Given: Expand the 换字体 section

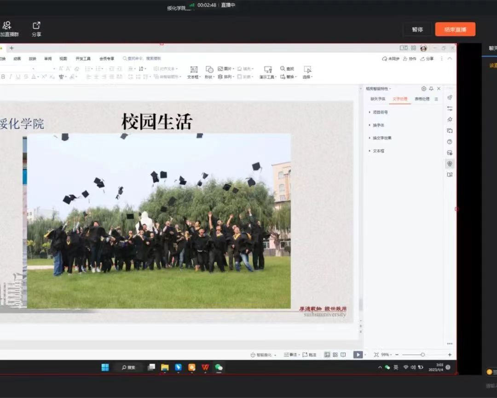Looking at the screenshot, I should tap(378, 125).
